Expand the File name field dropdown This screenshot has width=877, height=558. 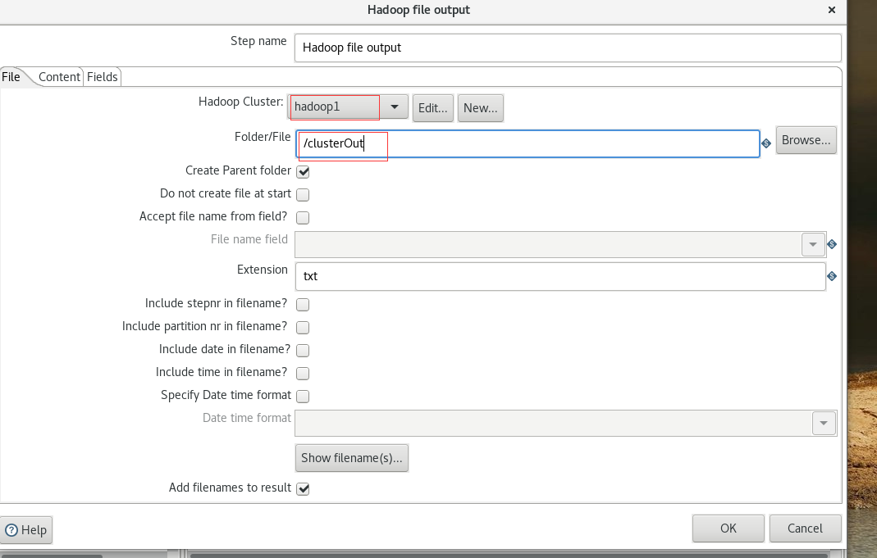click(813, 244)
